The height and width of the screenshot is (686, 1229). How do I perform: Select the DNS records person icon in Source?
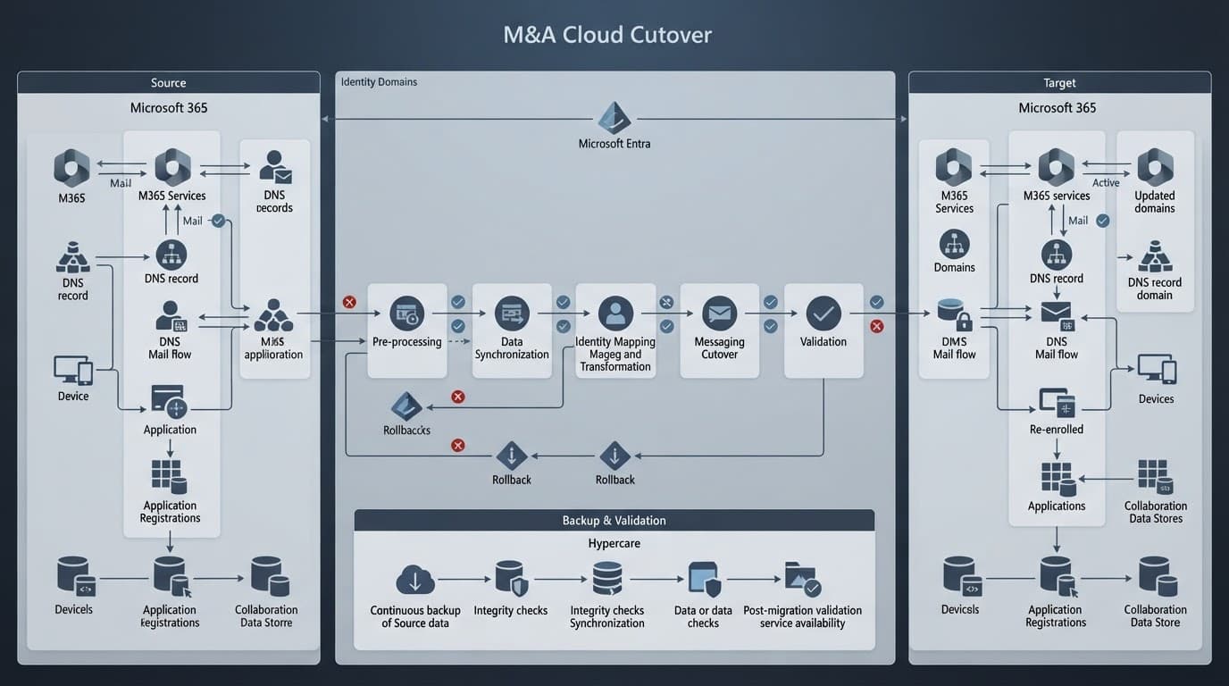(x=274, y=167)
